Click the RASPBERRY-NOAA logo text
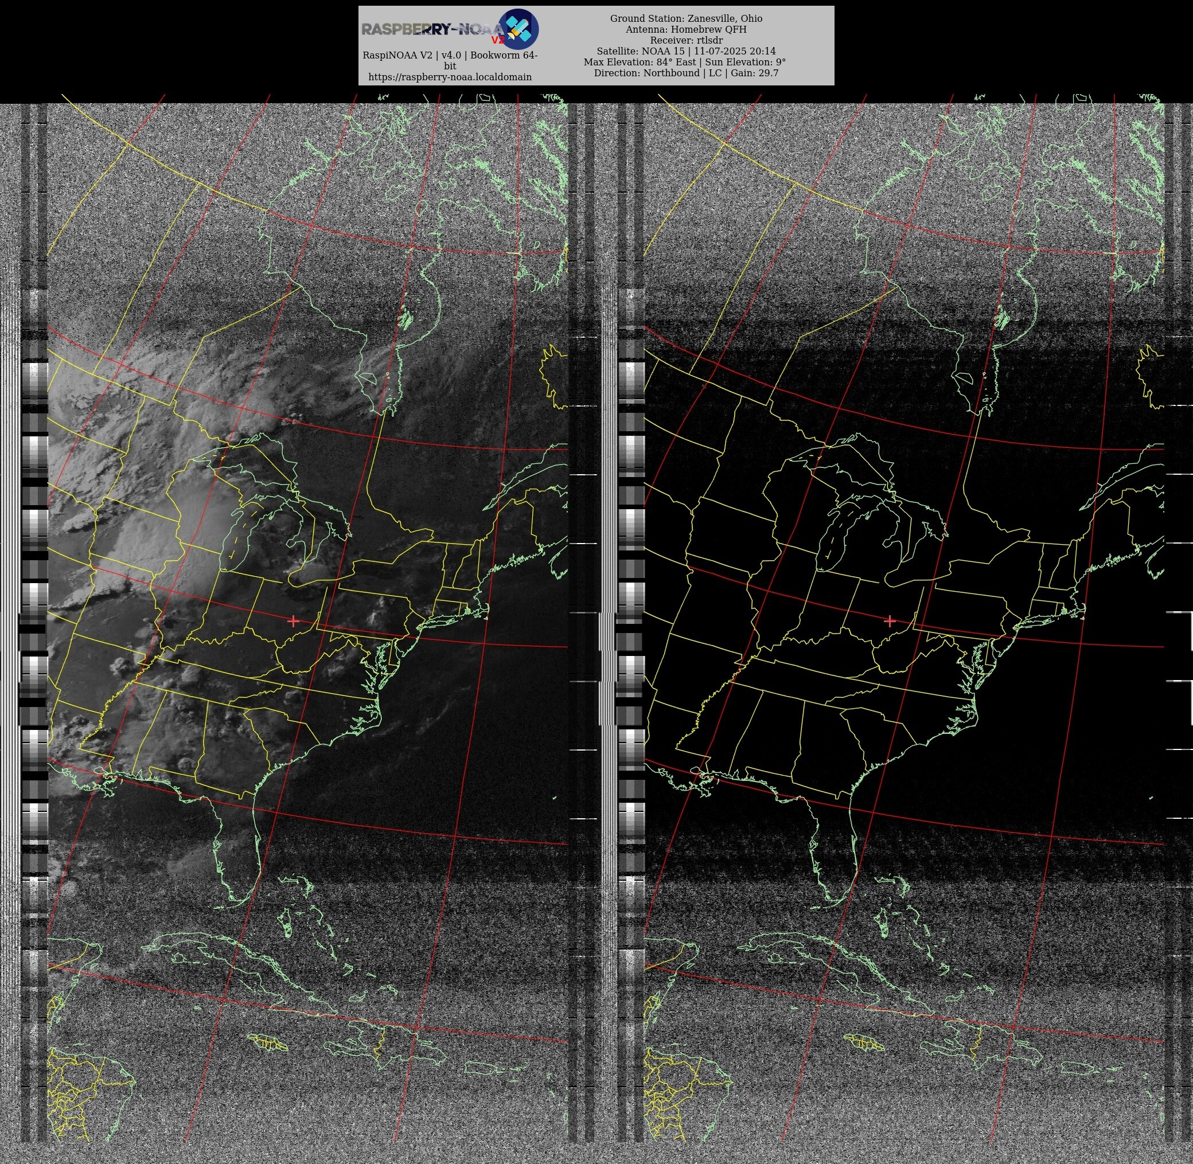 click(431, 29)
